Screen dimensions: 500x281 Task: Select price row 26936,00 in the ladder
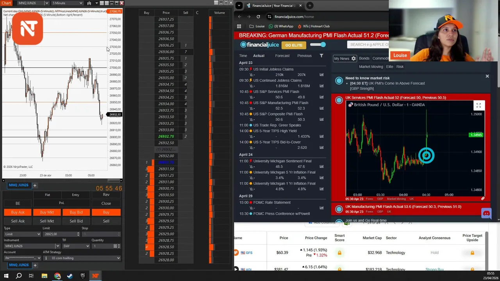(x=166, y=52)
